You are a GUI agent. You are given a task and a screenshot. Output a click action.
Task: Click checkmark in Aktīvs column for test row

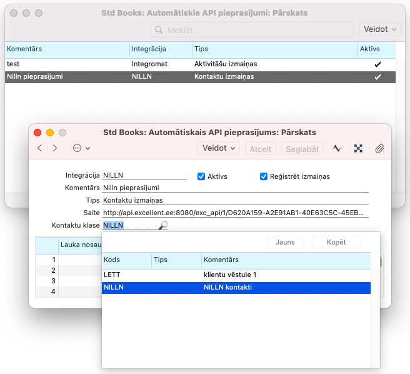[377, 64]
